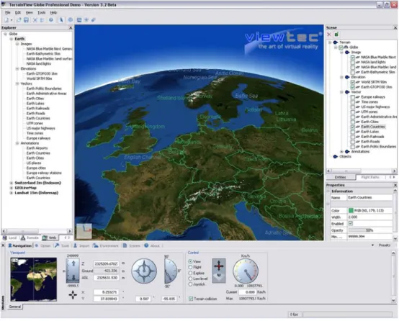
Task: Toggle the Terrain collision checkbox
Action: click(x=191, y=299)
